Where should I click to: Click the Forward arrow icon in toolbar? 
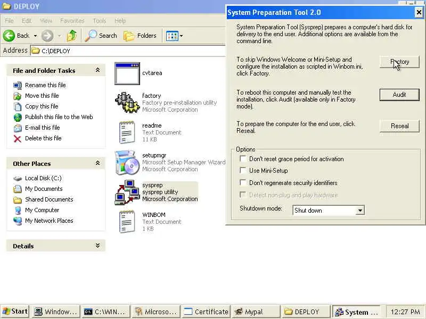click(x=47, y=36)
